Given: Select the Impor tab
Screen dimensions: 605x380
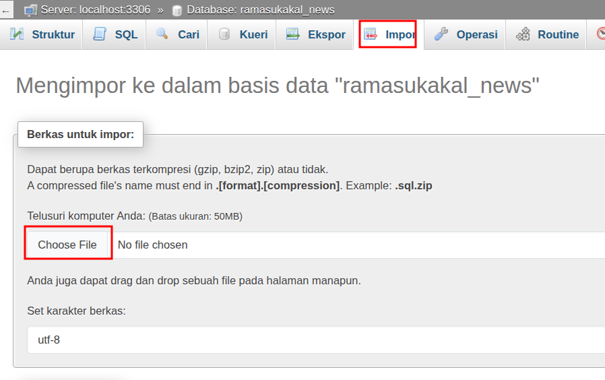Looking at the screenshot, I should pyautogui.click(x=388, y=34).
